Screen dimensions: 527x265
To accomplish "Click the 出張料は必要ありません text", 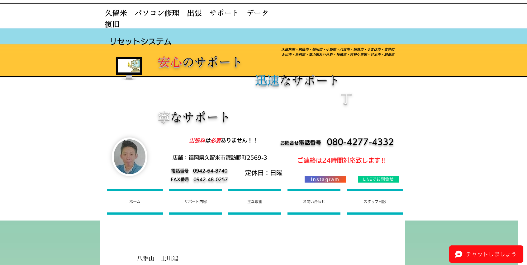I will [x=223, y=140].
